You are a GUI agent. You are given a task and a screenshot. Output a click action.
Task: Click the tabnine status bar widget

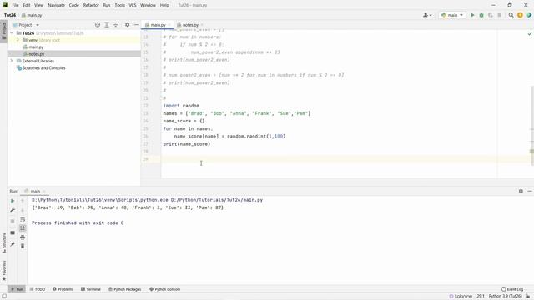461,297
